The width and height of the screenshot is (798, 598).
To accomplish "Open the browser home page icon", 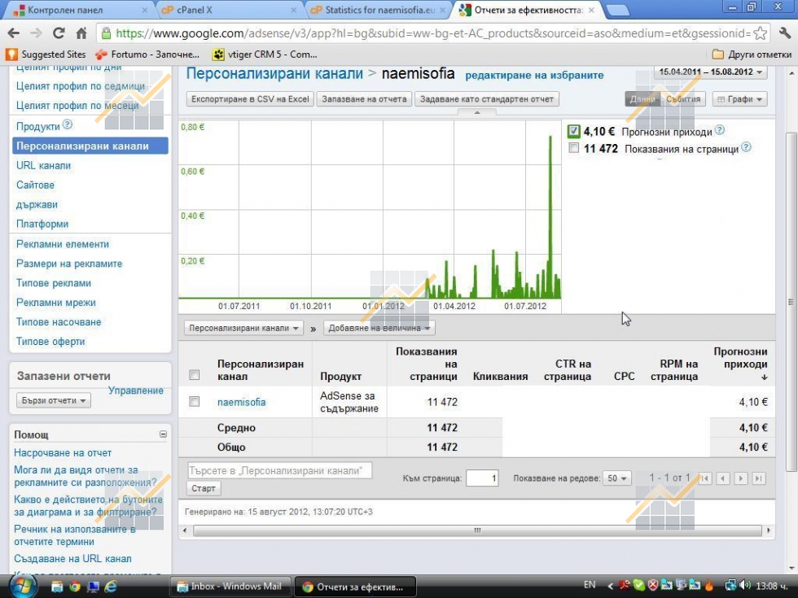I will 81,33.
